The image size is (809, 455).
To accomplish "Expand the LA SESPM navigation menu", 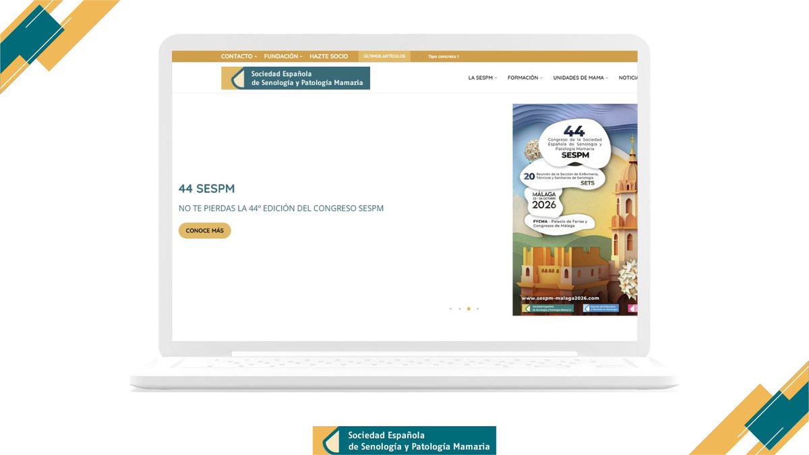I will point(482,78).
